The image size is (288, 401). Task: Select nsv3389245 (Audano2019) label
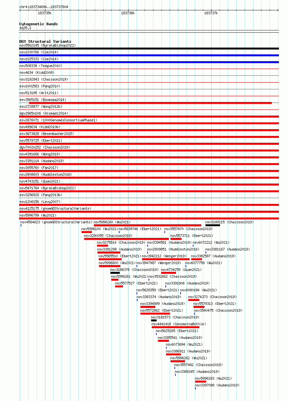click(197, 372)
